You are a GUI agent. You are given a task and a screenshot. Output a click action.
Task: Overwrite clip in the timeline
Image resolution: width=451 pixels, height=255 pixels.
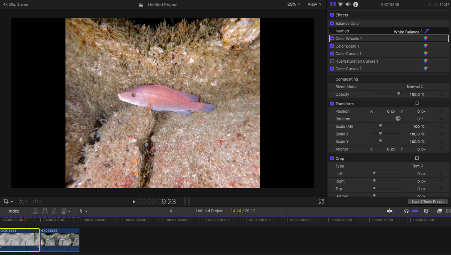64,211
